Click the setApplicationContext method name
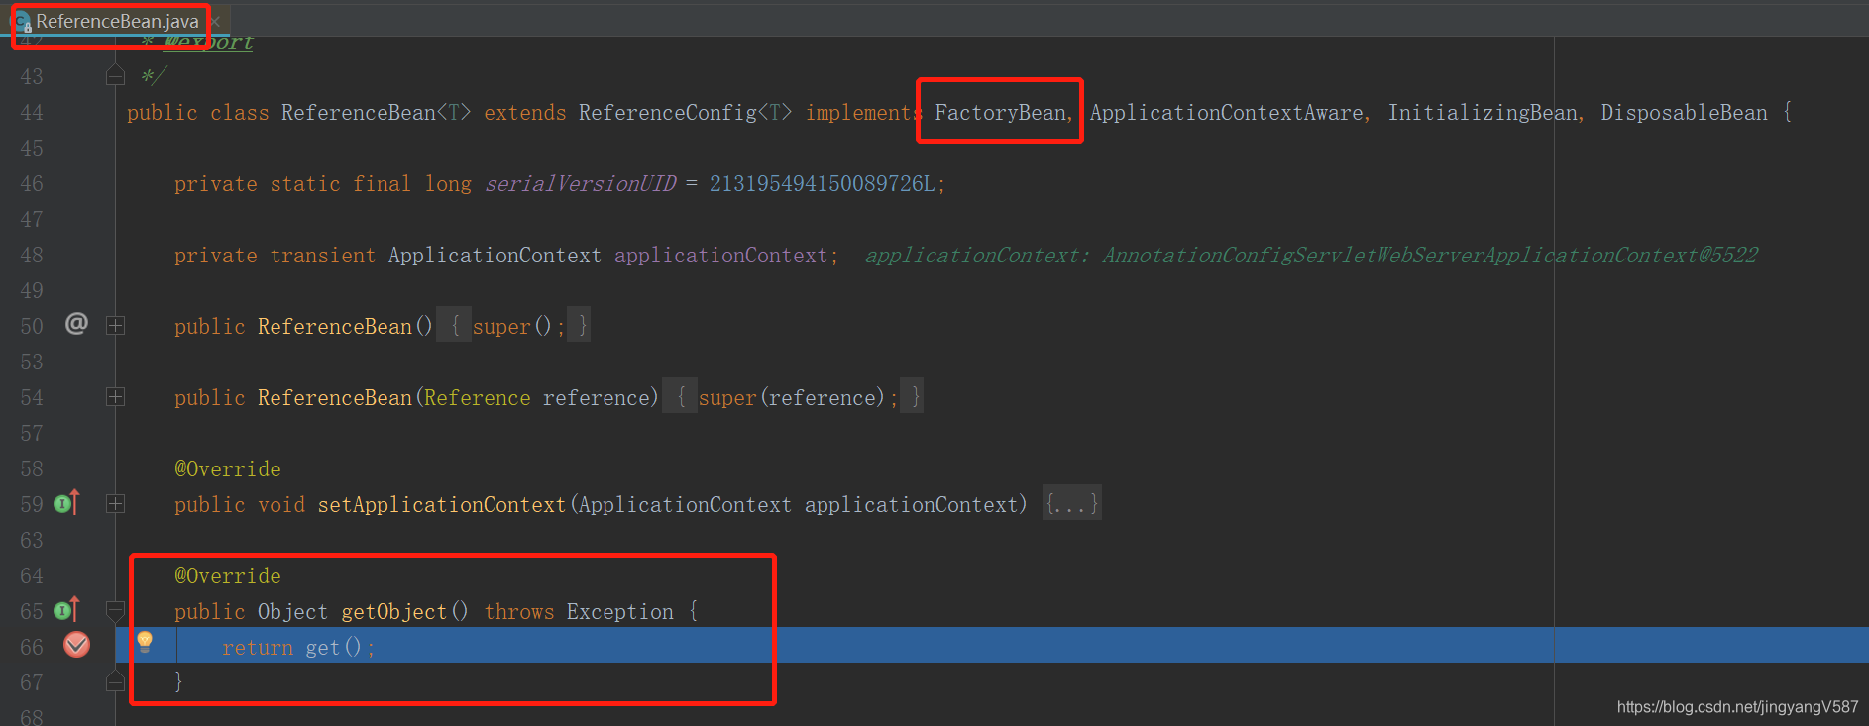 [x=441, y=505]
